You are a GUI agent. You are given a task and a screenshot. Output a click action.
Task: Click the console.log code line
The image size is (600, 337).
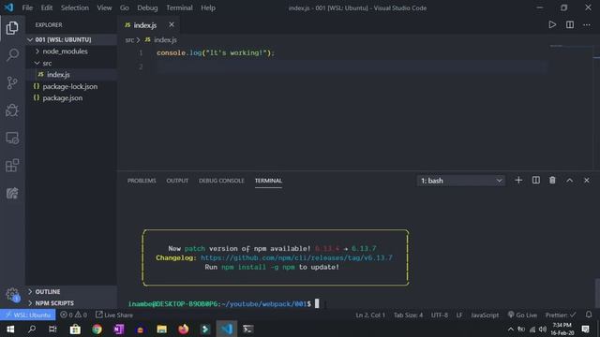(216, 53)
